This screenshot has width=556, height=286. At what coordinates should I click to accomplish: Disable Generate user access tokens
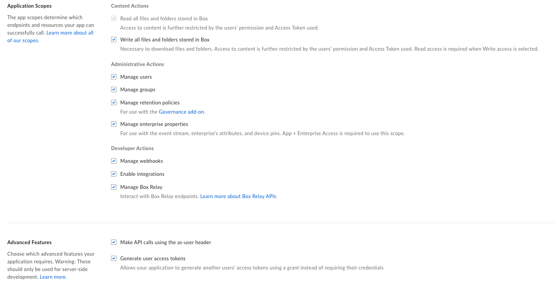(x=114, y=258)
